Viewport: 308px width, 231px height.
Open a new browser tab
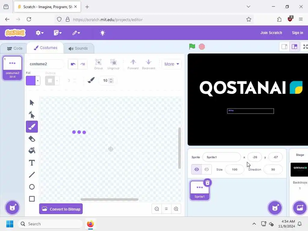pyautogui.click(x=87, y=7)
